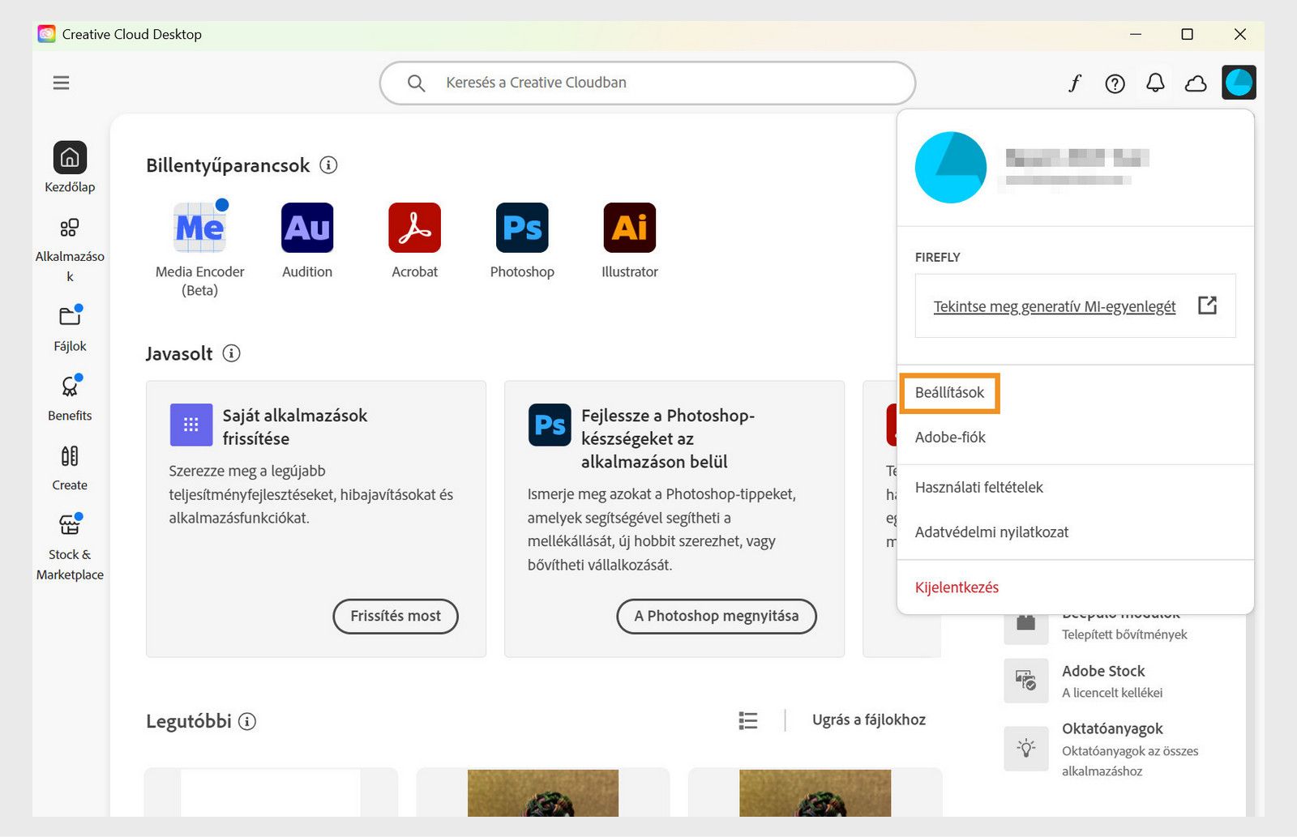Go to Kezdőlap via the home icon

click(70, 158)
